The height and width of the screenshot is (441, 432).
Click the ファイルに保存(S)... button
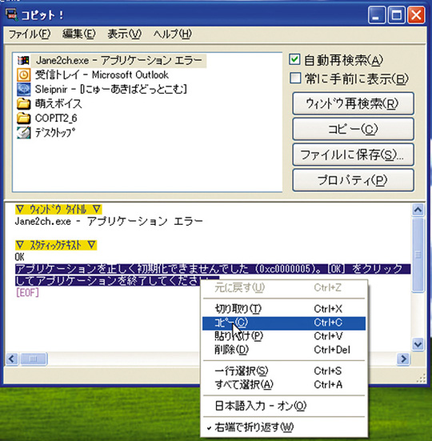[x=353, y=154]
